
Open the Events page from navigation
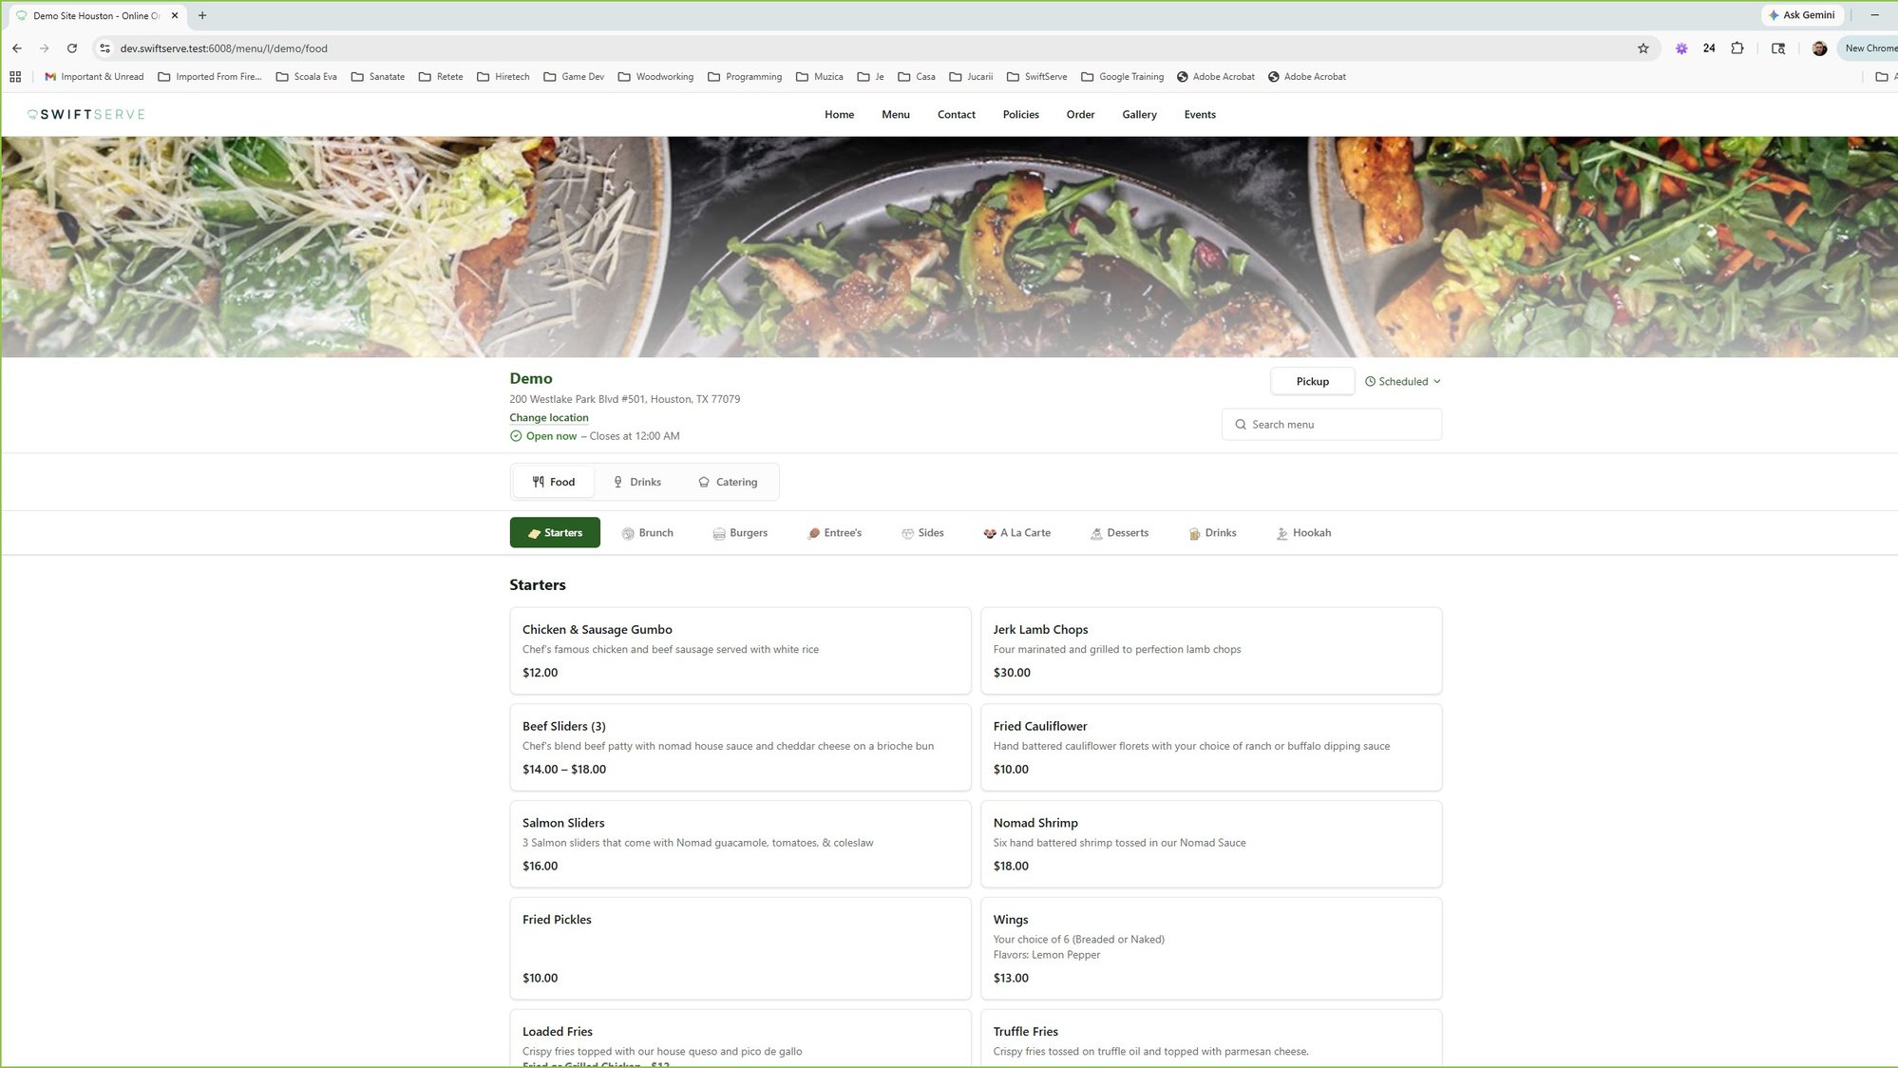(x=1200, y=114)
